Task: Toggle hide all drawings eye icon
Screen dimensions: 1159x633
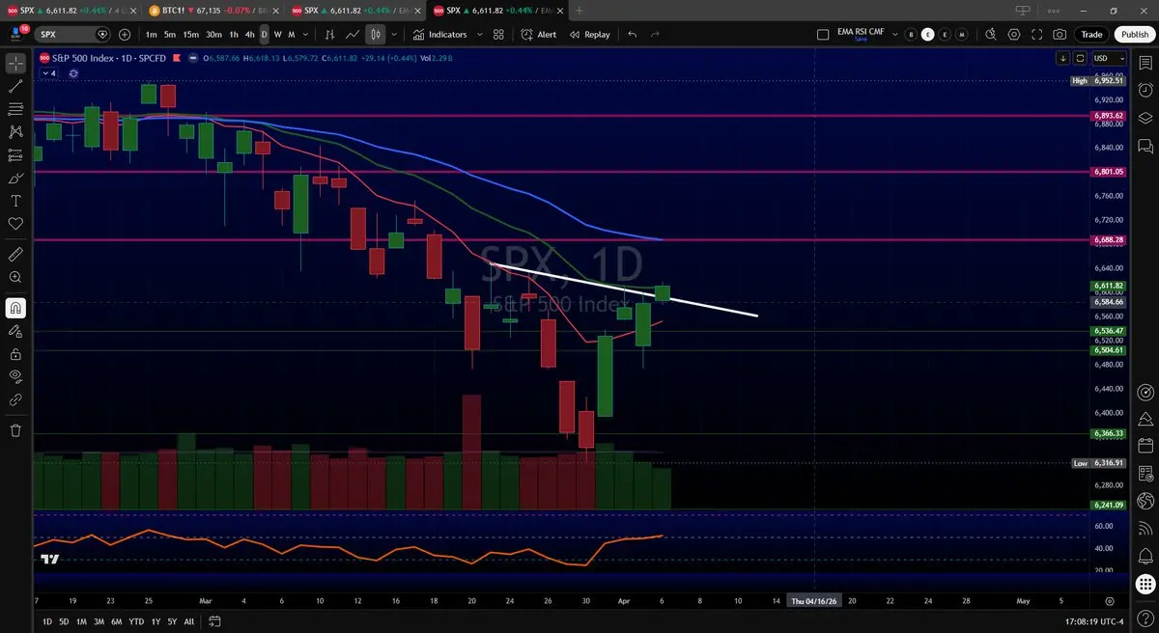Action: point(15,376)
